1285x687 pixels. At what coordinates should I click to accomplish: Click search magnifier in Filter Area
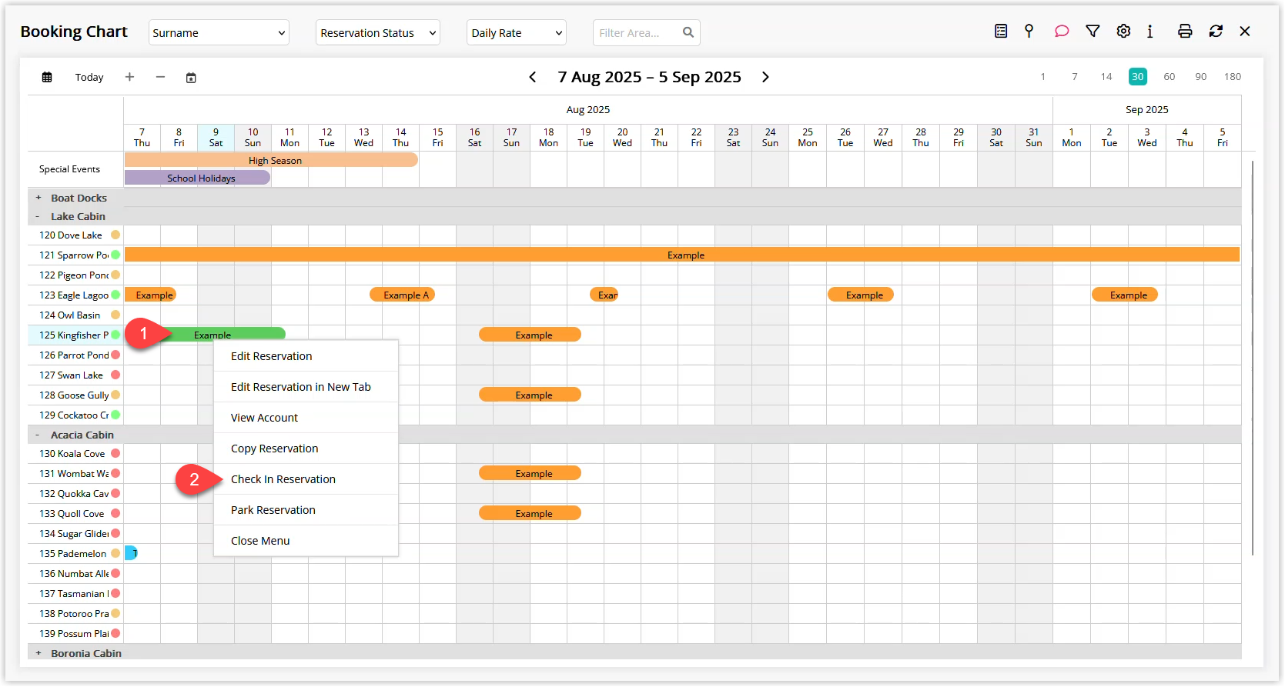(x=688, y=32)
